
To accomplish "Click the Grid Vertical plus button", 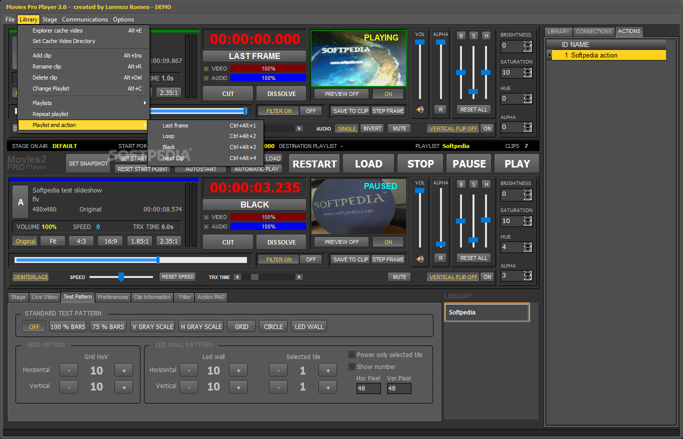I will [123, 386].
